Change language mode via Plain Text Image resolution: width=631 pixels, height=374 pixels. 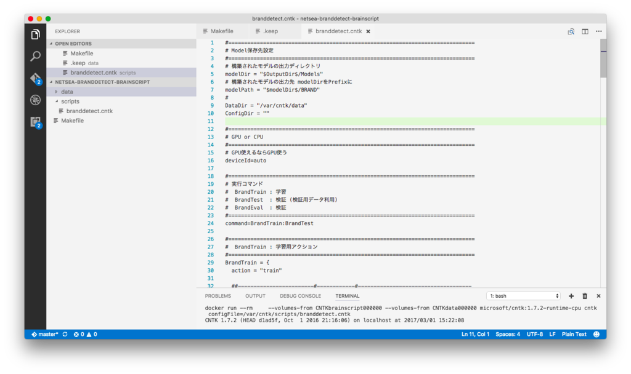[x=574, y=334]
